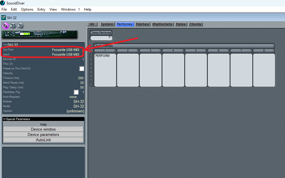Click the SH-32 window icon in title bar
Screen dimensions: 285x178
coord(4,18)
